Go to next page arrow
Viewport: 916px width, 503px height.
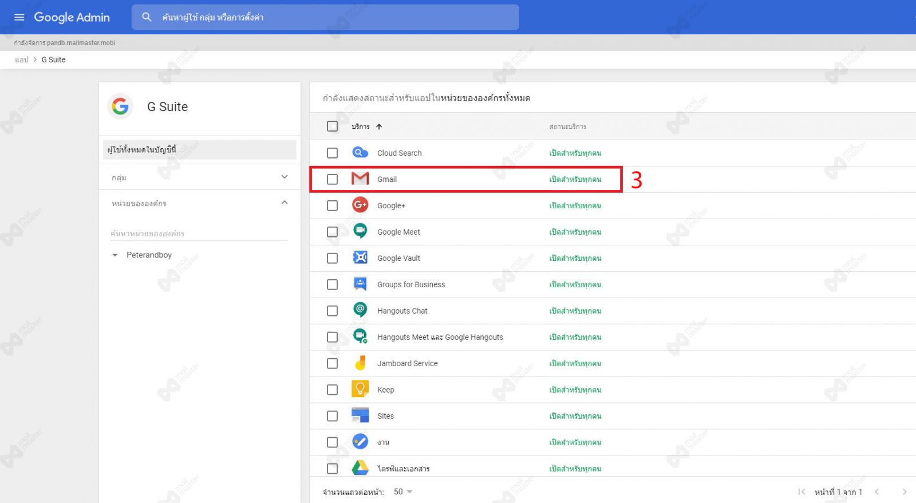(x=904, y=492)
